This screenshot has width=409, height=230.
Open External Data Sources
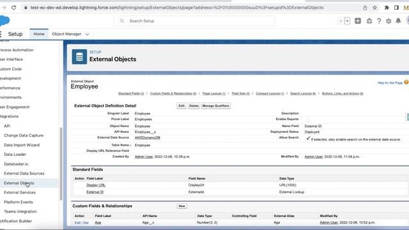24,173
